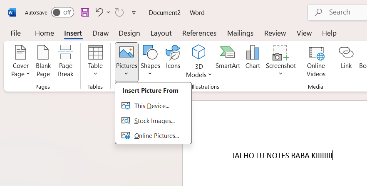Open the Customize Quick Access Toolbar arrow
367x186 pixels.
[x=134, y=13]
